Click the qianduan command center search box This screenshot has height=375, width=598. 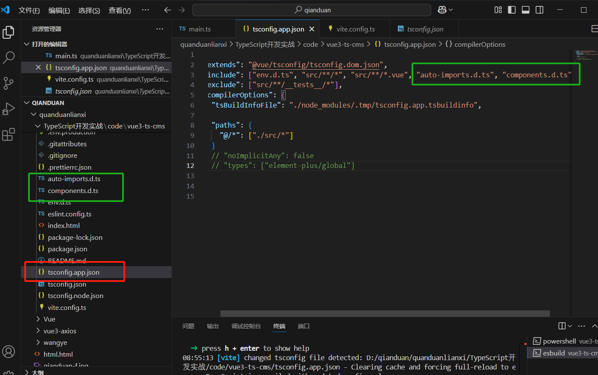click(x=312, y=10)
